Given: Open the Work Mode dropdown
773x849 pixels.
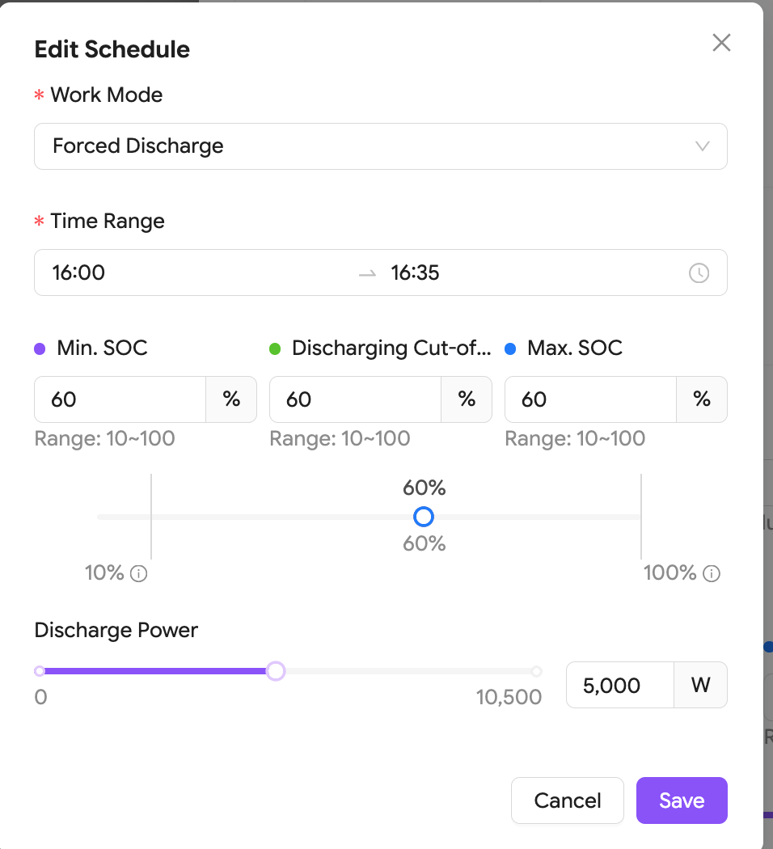Looking at the screenshot, I should click(x=381, y=146).
